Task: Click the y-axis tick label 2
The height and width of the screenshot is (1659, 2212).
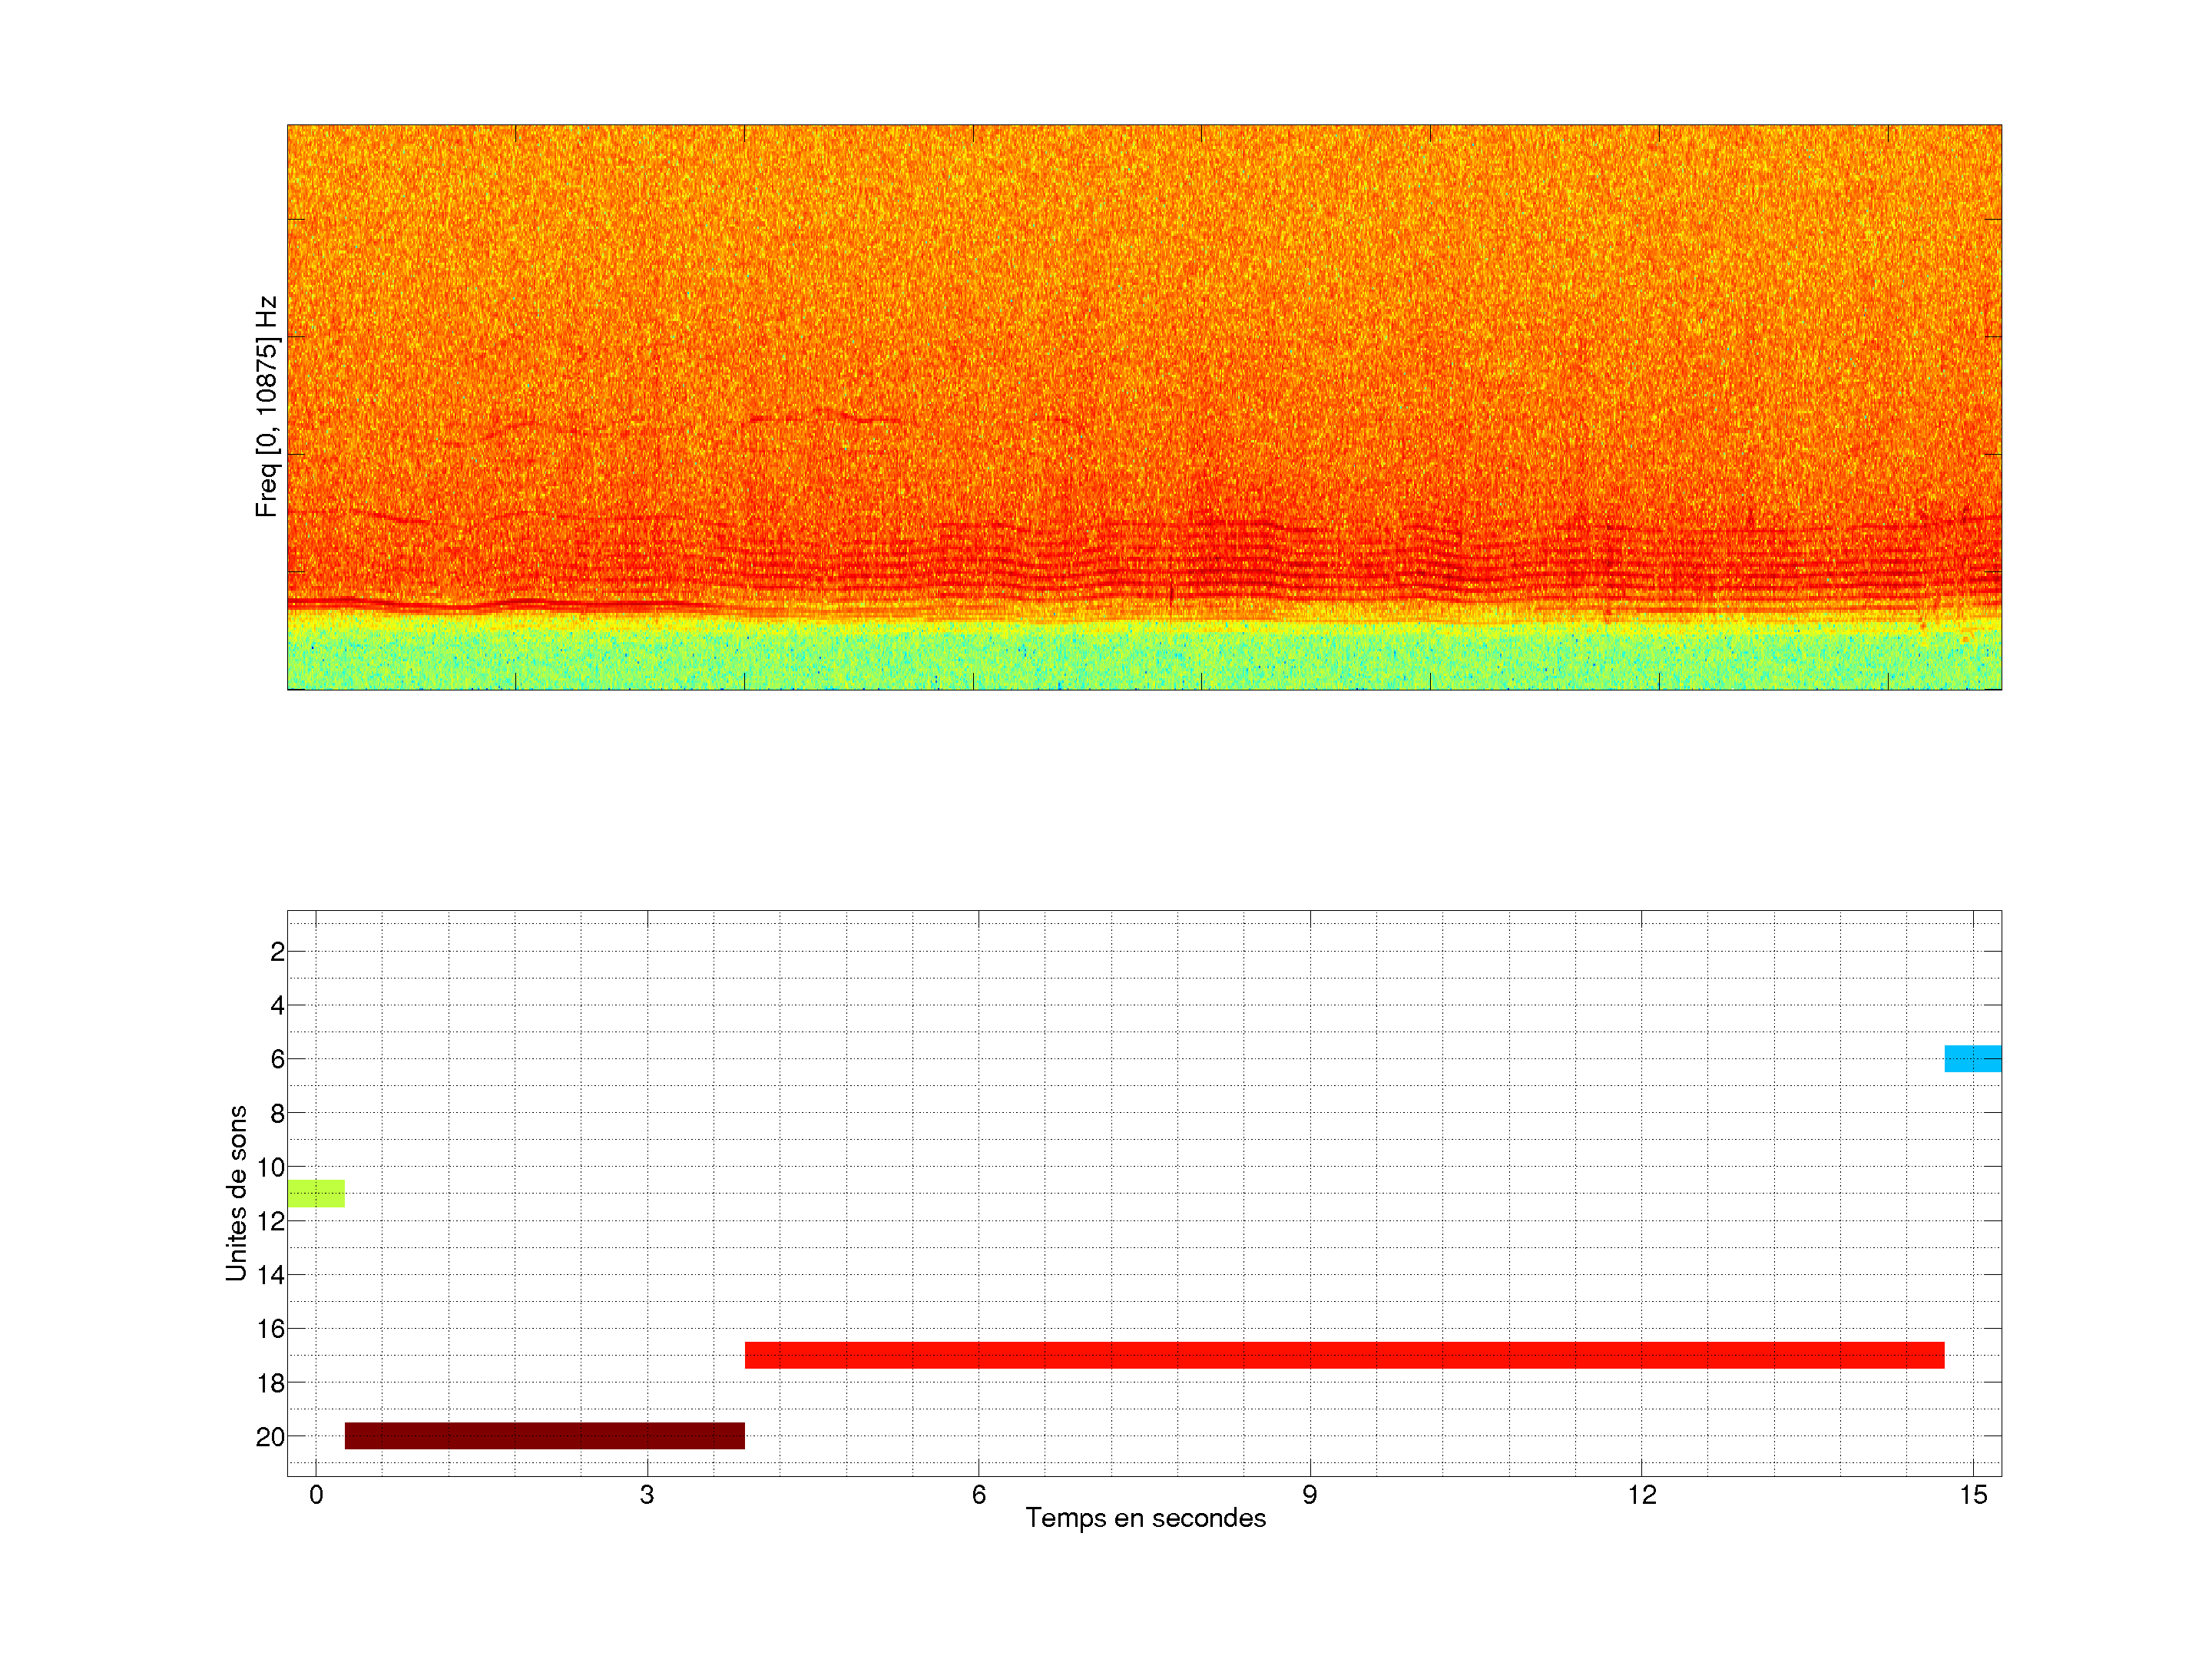Action: point(277,952)
